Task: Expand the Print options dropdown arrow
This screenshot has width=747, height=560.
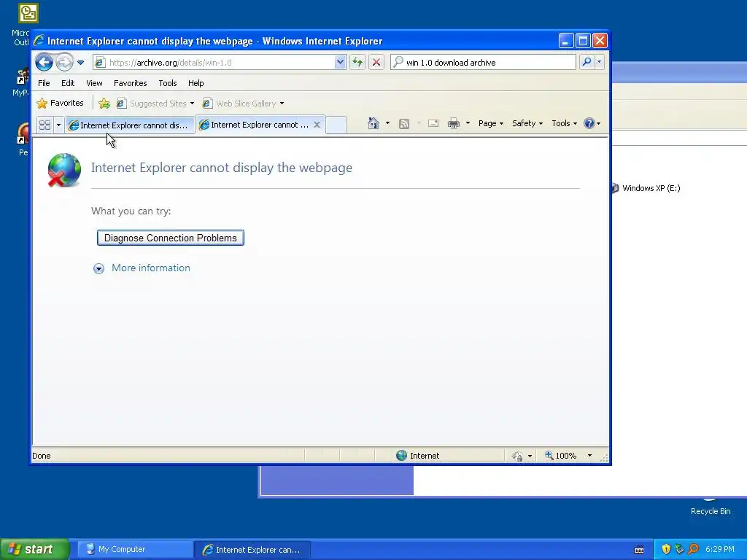Action: (468, 123)
